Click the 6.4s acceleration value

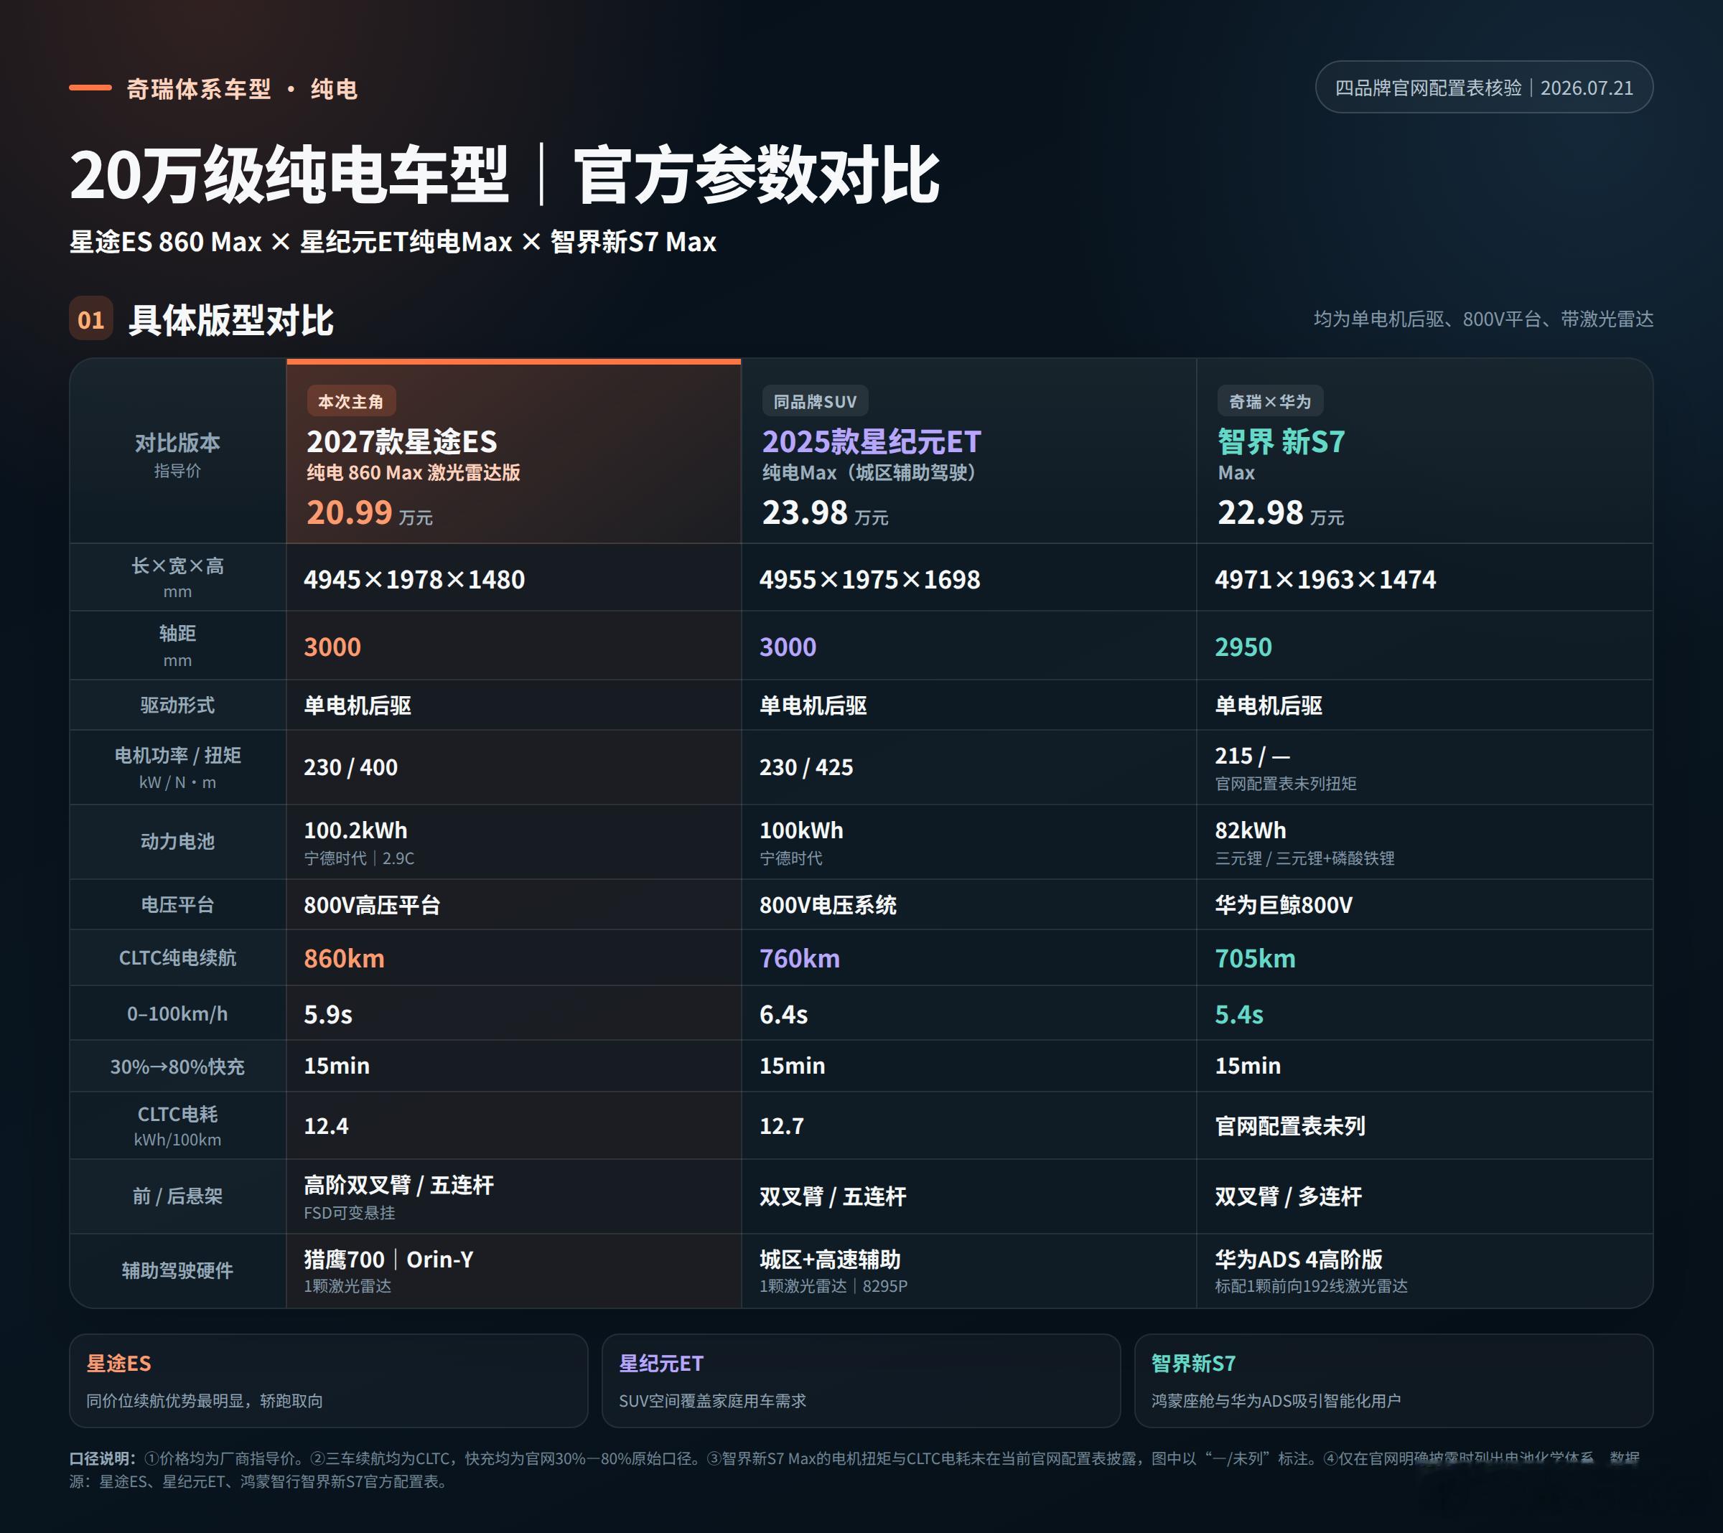[x=783, y=1014]
